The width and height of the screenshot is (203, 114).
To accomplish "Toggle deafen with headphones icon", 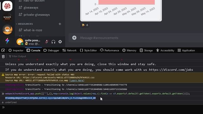I will pyautogui.click(x=53, y=42).
